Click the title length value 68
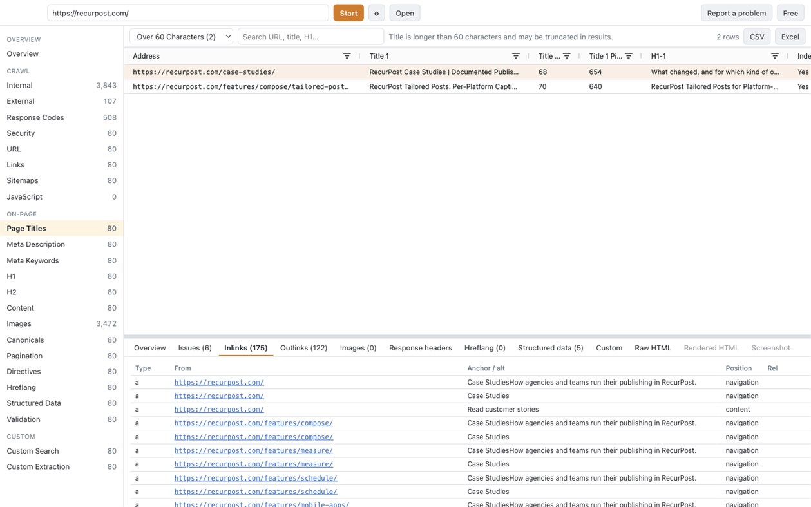Viewport: 811px width, 507px height. pyautogui.click(x=542, y=72)
